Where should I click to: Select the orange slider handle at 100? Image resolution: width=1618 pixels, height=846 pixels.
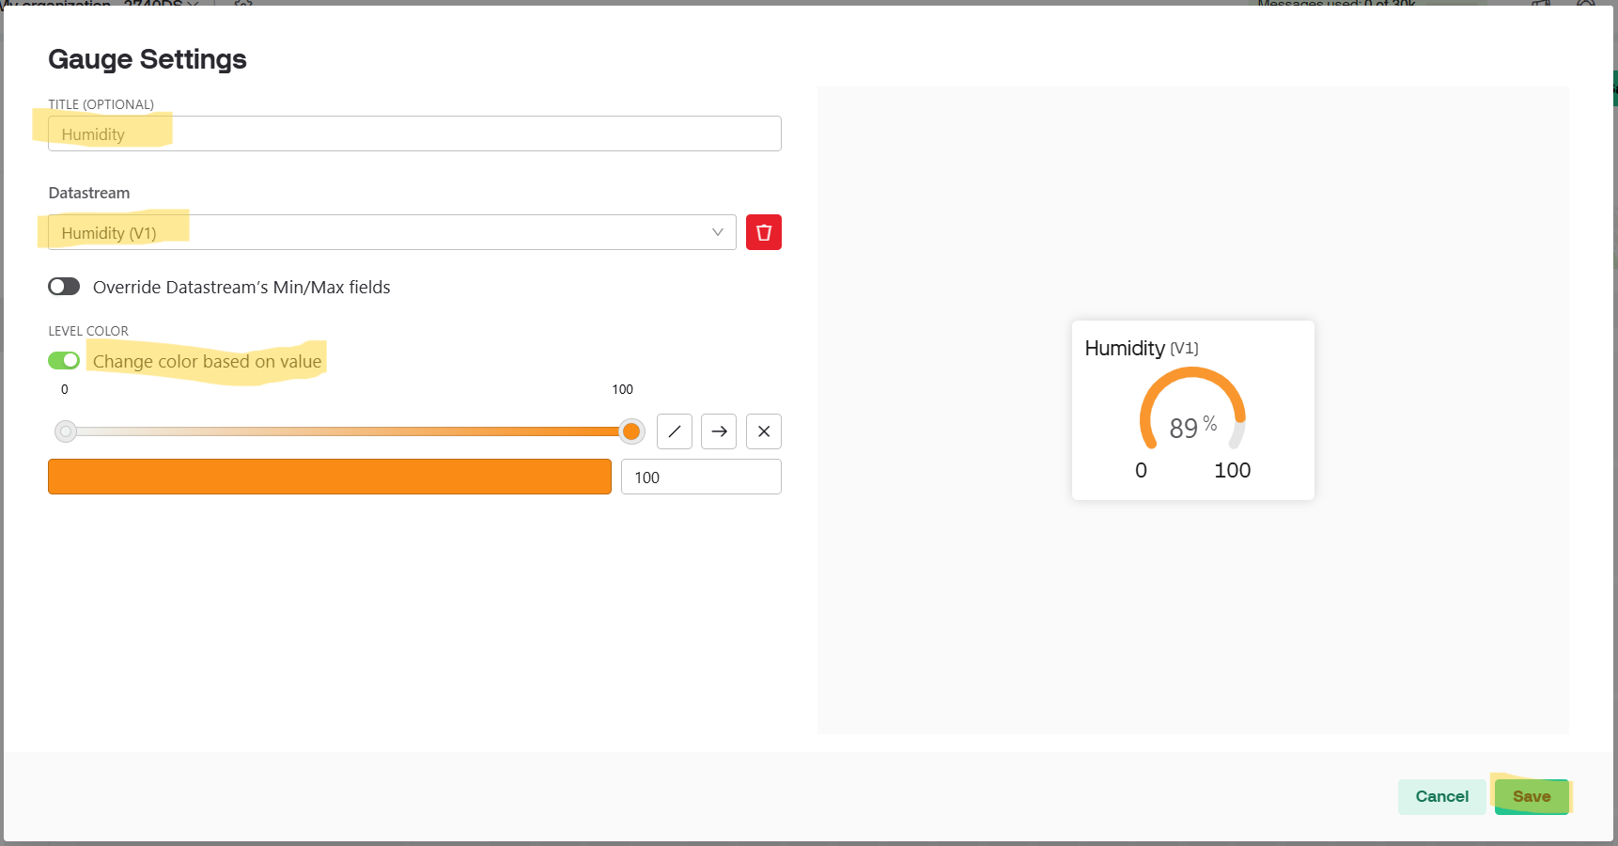[631, 431]
